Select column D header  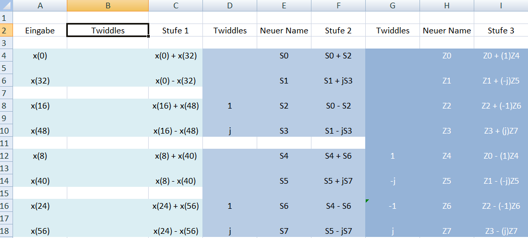pos(230,6)
